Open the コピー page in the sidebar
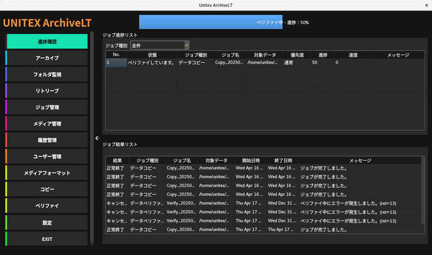 47,189
